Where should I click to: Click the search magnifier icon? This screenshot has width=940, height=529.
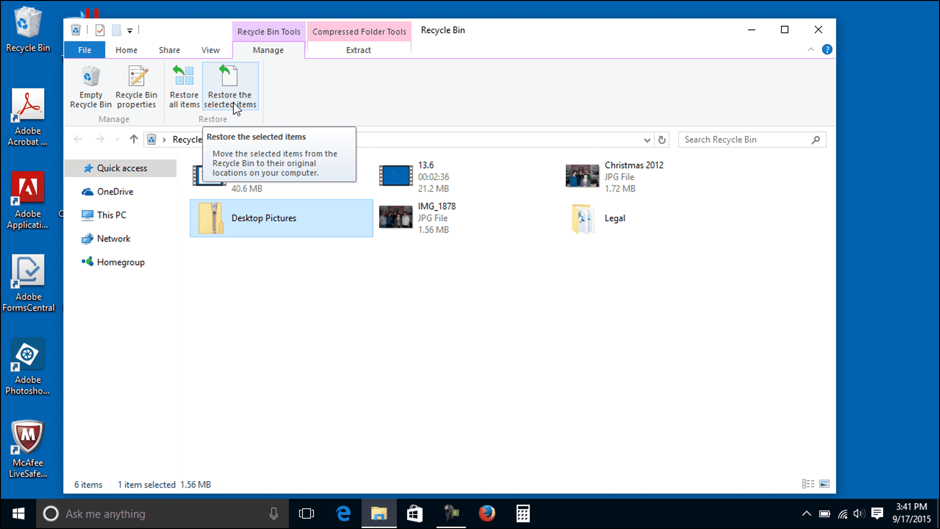click(816, 139)
